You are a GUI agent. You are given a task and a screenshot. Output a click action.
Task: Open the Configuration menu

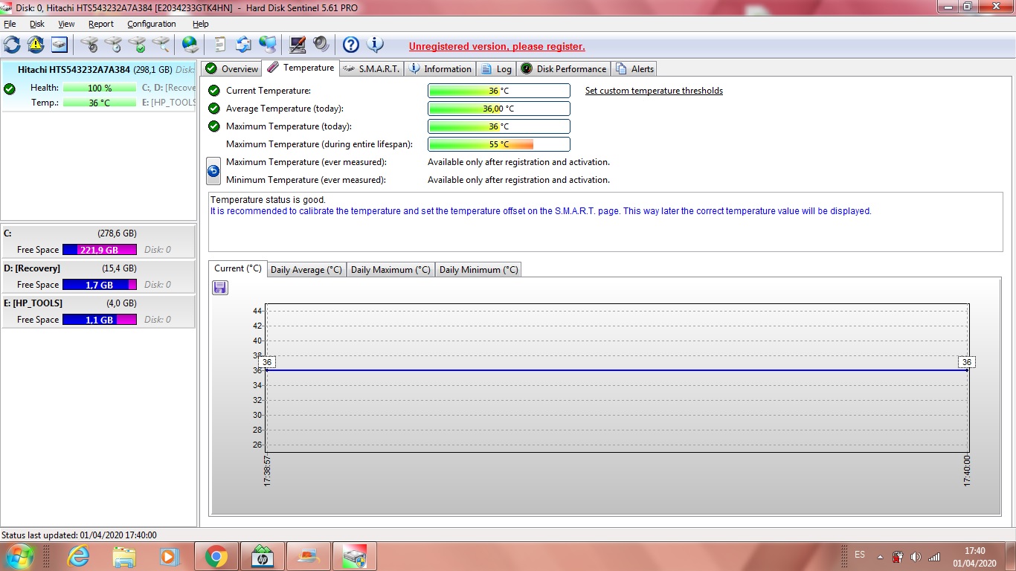(x=152, y=24)
